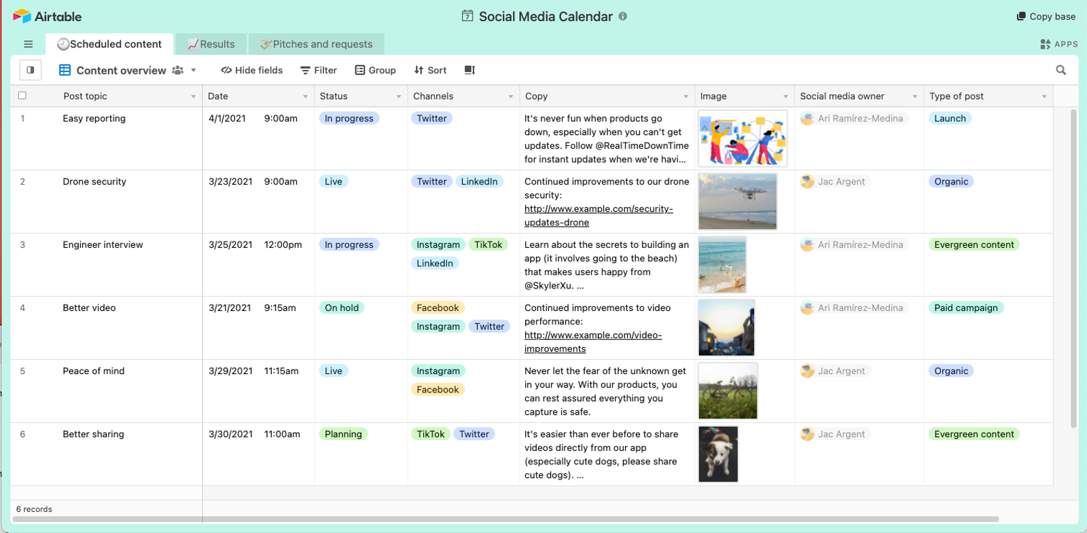The image size is (1087, 533).
Task: Open the row height icon
Action: pyautogui.click(x=469, y=70)
